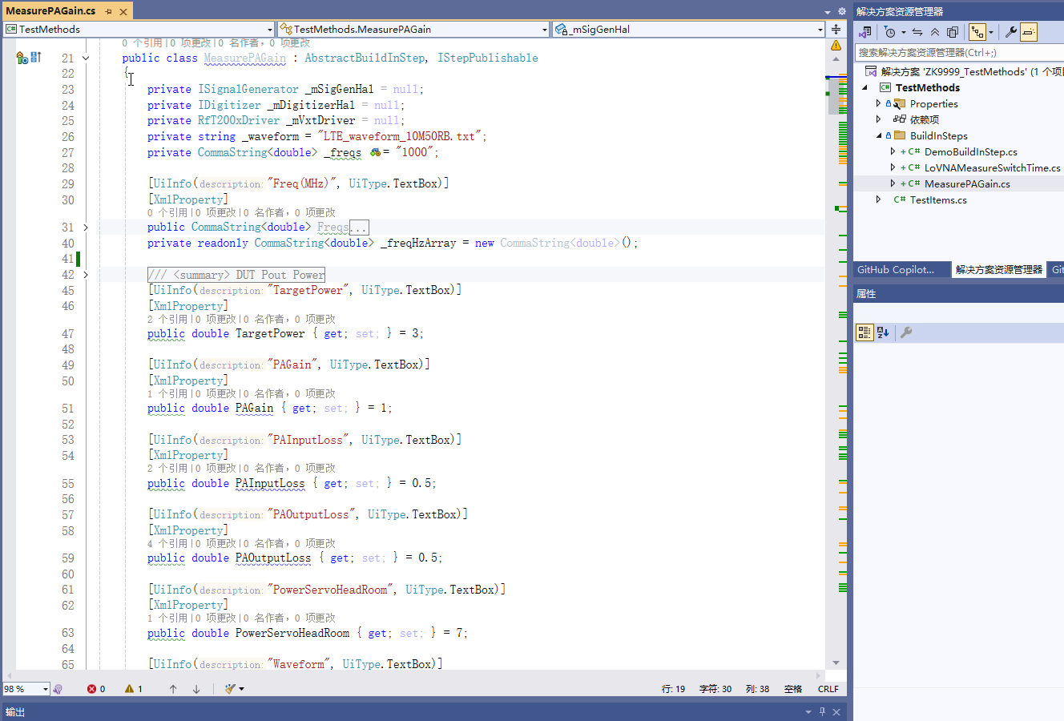1064x721 pixels.
Task: Pin the MeasurePAGain.cs tab
Action: coord(109,12)
